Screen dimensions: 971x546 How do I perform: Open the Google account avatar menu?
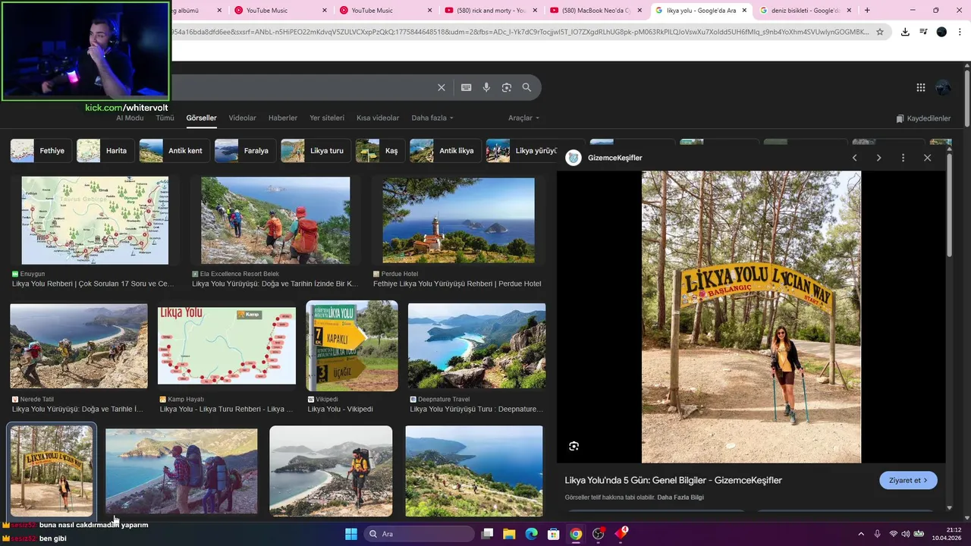[x=943, y=87]
